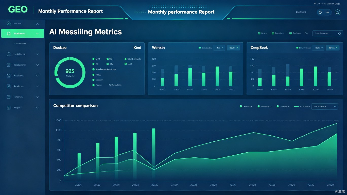Toggle the first green checkbox beside the page title row
This screenshot has height=195, width=347.
pos(259,33)
